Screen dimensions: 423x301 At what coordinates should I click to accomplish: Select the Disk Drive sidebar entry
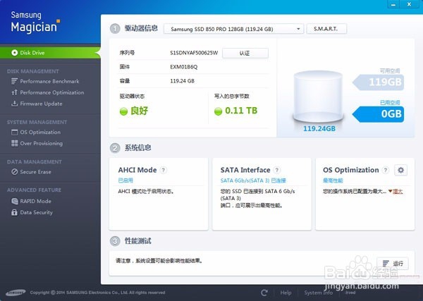(50, 53)
